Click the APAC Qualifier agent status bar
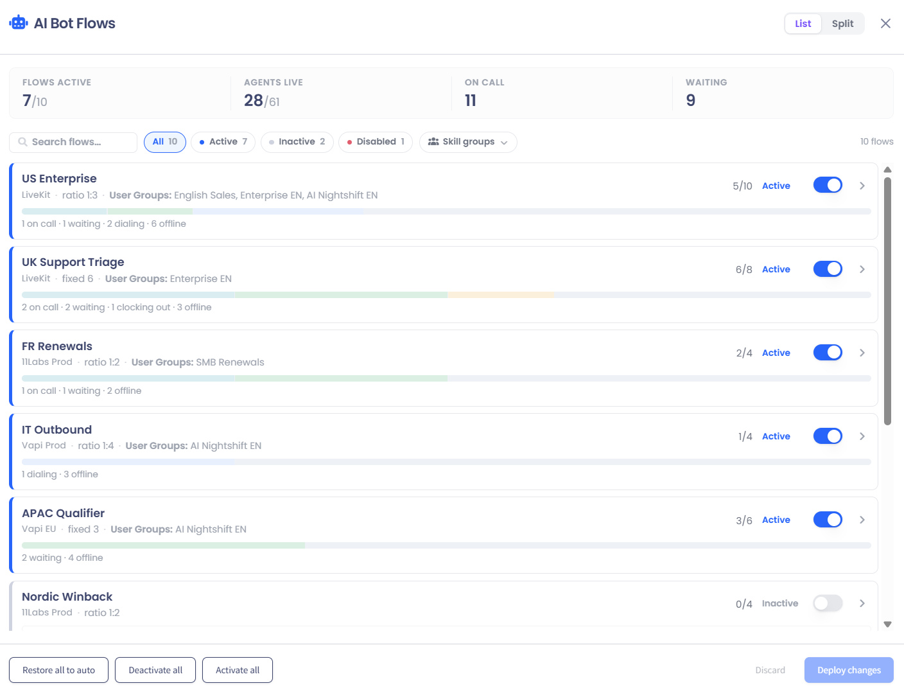 pos(446,545)
